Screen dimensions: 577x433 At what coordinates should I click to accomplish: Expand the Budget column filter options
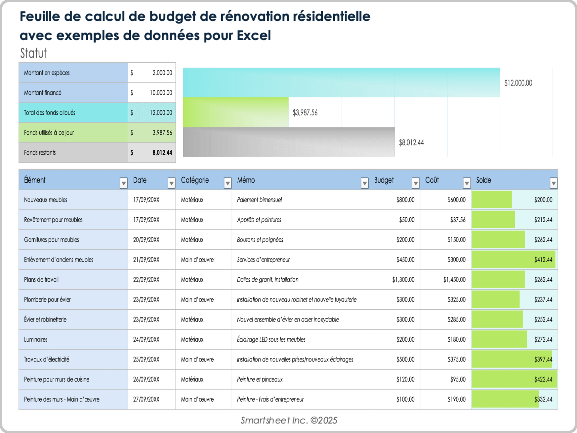click(416, 183)
